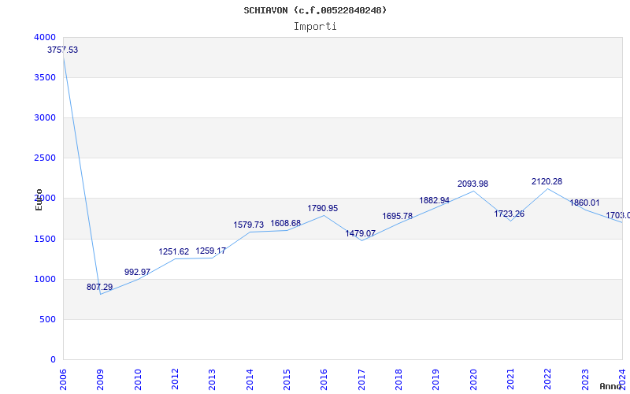
Task: Click the 2093.98 value label
Action: 473,184
